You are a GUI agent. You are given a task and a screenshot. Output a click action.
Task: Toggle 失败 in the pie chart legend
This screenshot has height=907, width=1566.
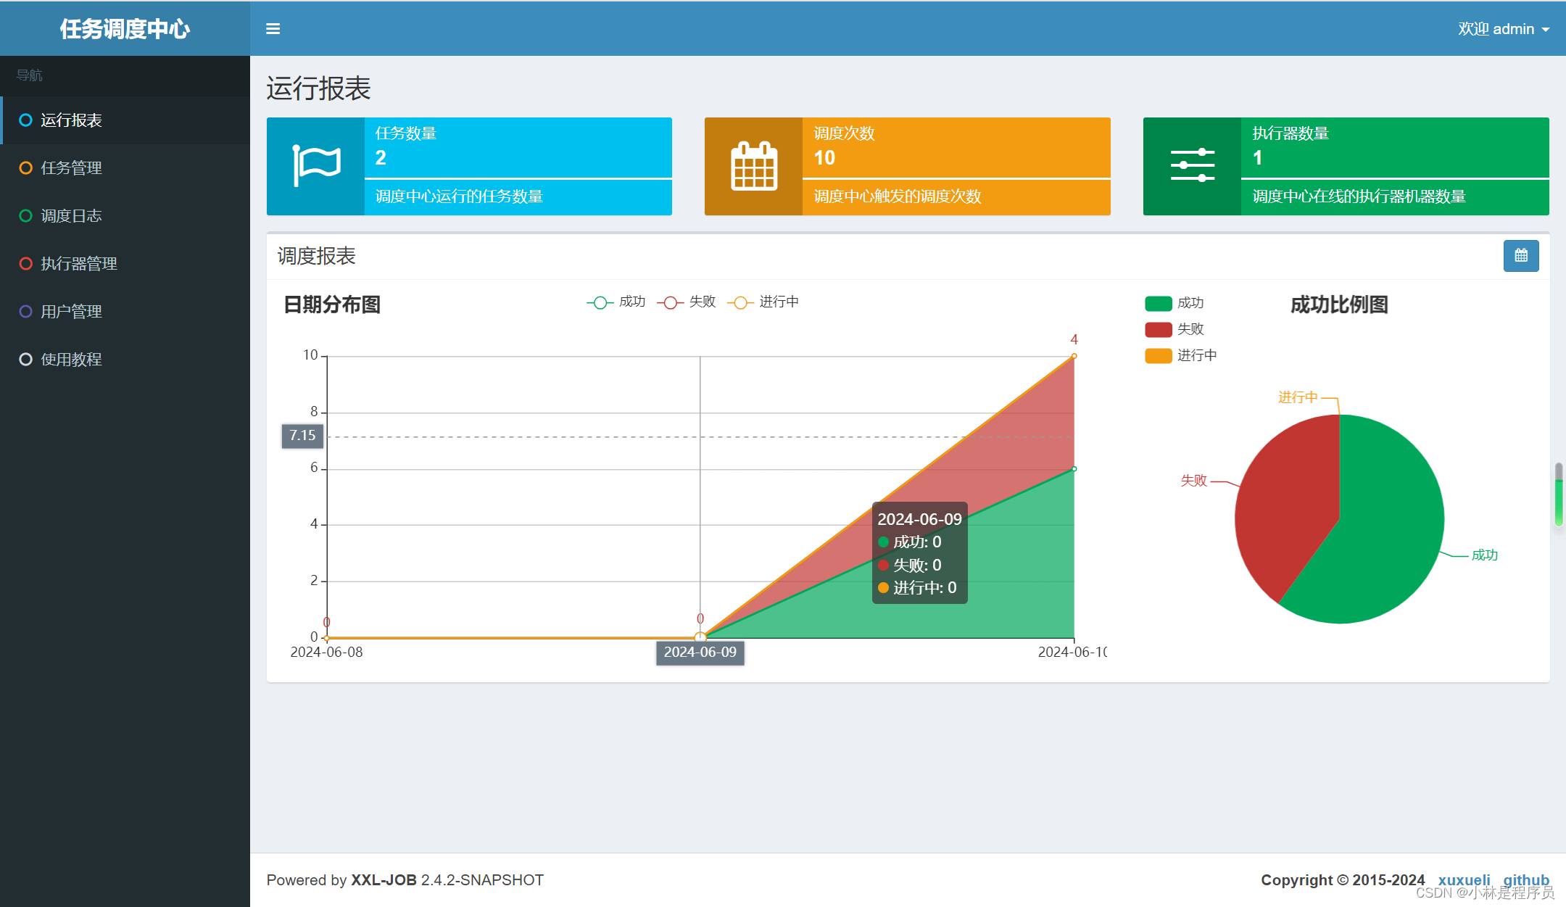[x=1174, y=329]
